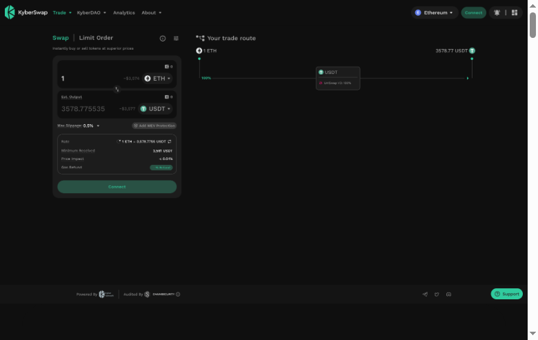Viewport: 538px width, 340px height.
Task: Open the Discord footer icon
Action: click(x=448, y=294)
